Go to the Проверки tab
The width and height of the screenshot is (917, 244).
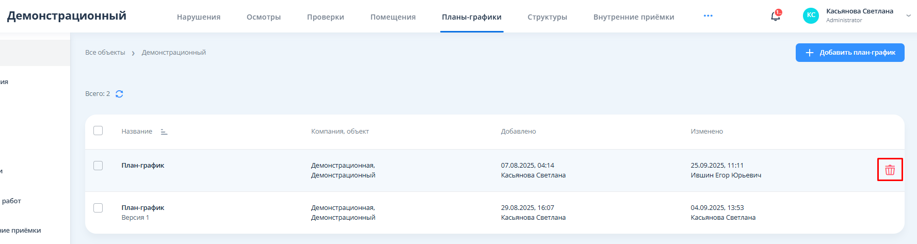326,17
